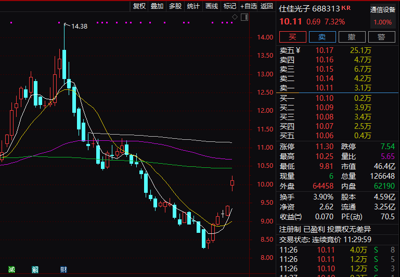Click the 警 alert button

coord(382,37)
